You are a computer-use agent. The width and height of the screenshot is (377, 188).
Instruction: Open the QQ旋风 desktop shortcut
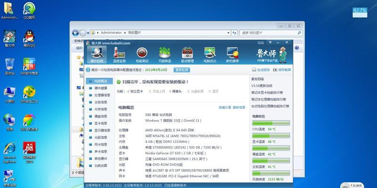(x=29, y=11)
